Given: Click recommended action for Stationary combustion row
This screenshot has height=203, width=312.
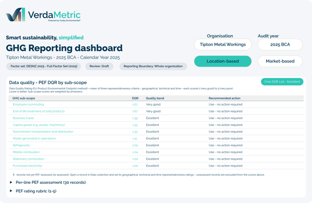Looking at the screenshot, I should click(x=226, y=159).
